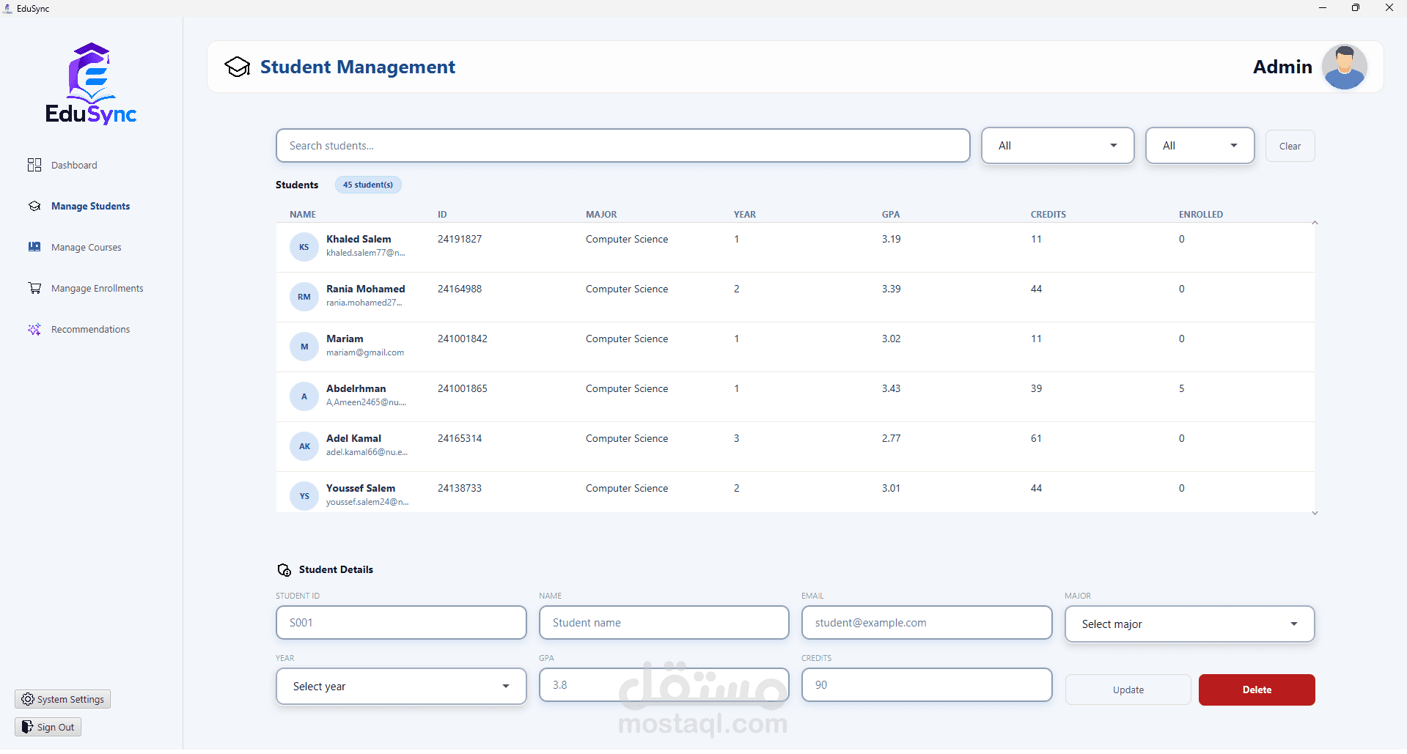Screen dimensions: 1407x754
Task: Open the Manage Students page
Action: click(x=90, y=206)
